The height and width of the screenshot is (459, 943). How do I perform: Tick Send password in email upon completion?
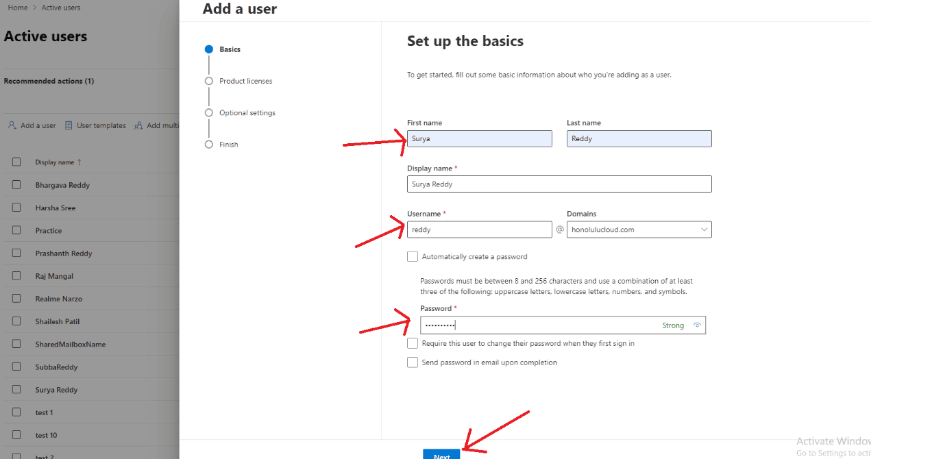pyautogui.click(x=413, y=362)
